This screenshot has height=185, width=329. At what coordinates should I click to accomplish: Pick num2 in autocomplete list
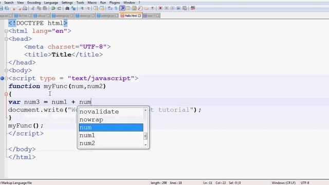[111, 143]
